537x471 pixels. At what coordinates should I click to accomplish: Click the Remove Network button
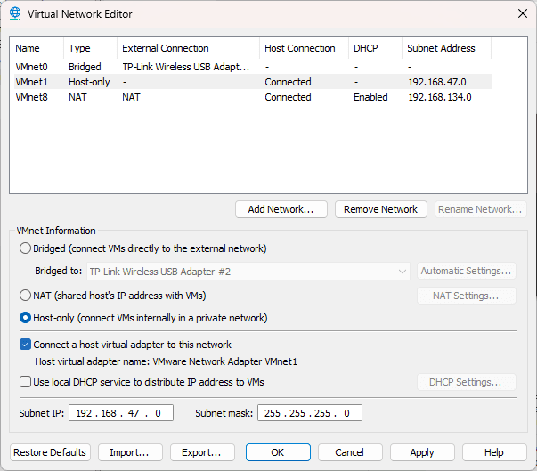coord(380,209)
